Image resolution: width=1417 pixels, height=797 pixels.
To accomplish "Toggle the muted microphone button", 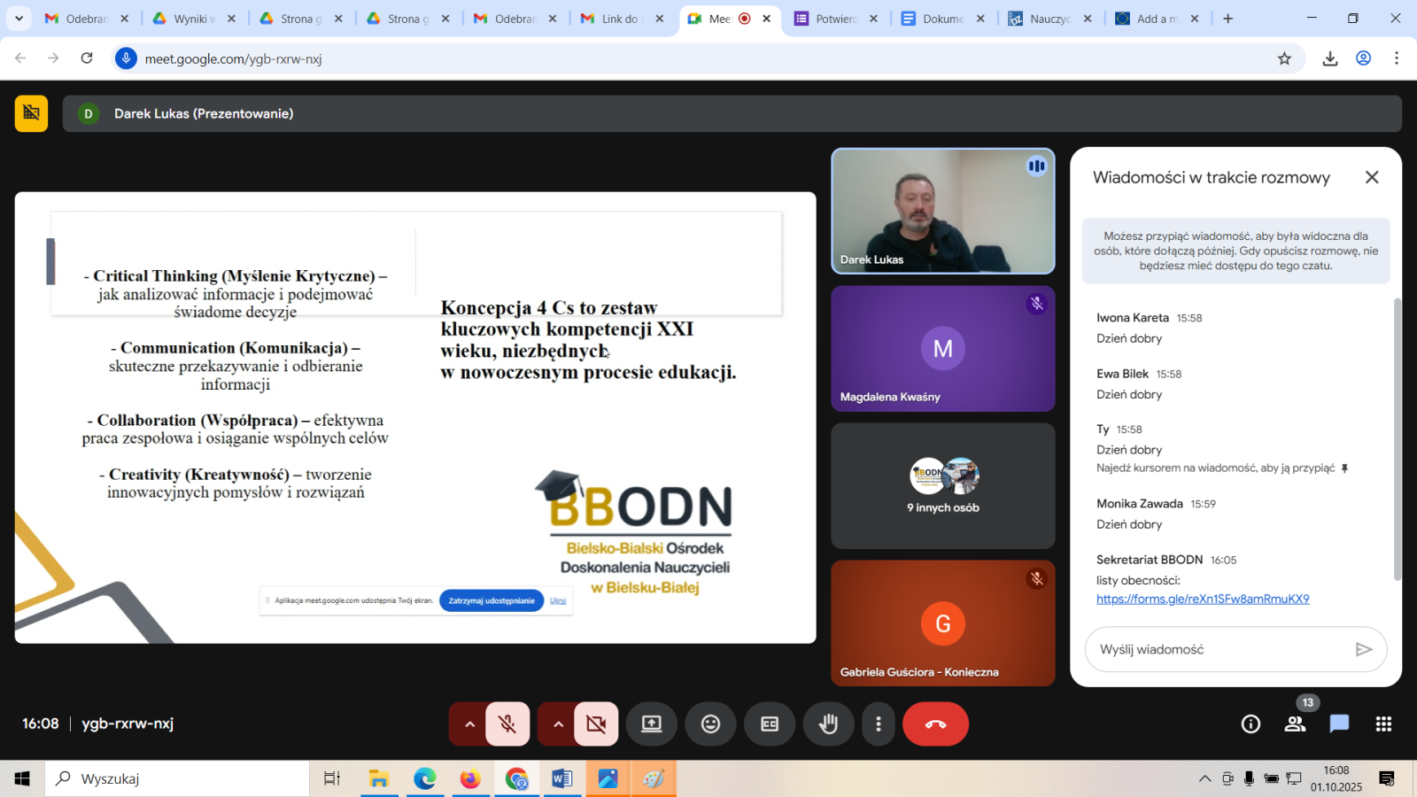I will click(x=507, y=724).
